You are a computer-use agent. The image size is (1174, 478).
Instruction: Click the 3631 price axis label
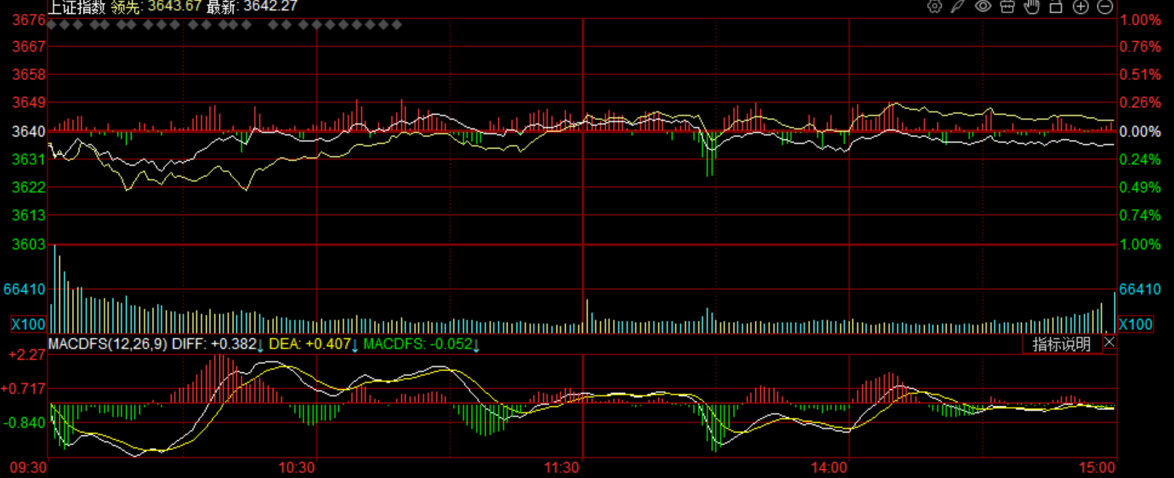click(29, 159)
